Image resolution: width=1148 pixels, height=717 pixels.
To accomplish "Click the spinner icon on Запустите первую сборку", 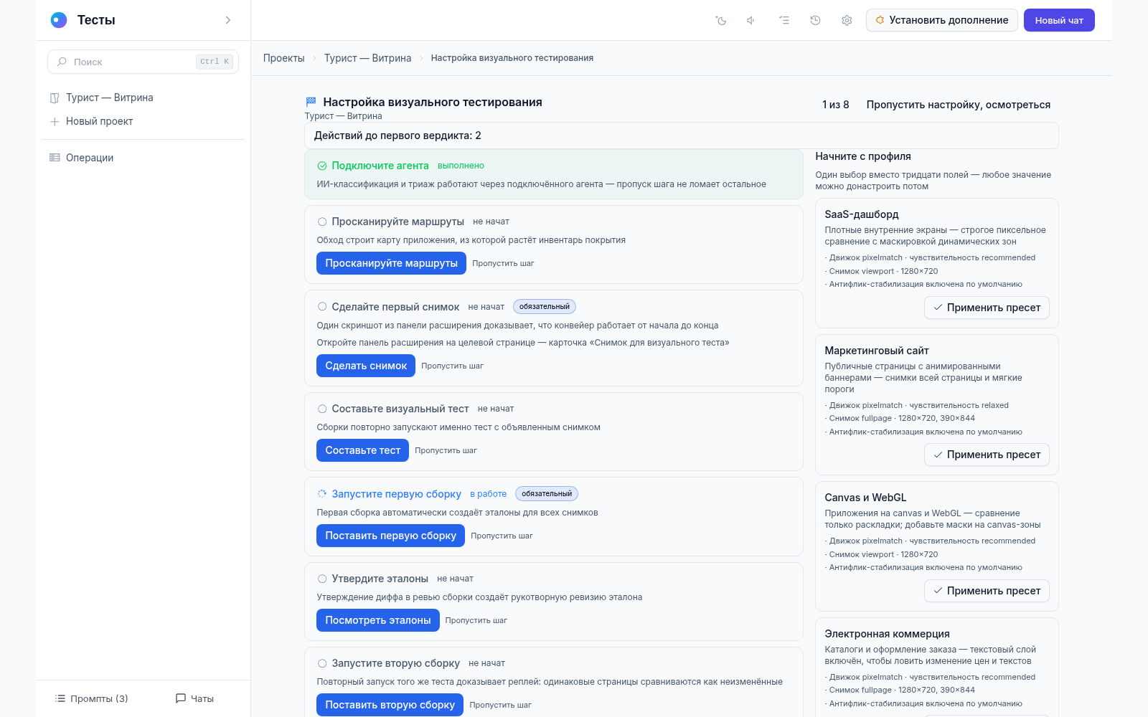I will [x=322, y=493].
